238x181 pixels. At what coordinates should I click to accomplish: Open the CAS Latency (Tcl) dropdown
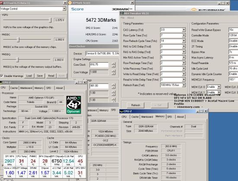click(x=184, y=30)
